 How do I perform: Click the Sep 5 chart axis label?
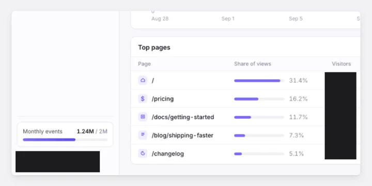(296, 19)
